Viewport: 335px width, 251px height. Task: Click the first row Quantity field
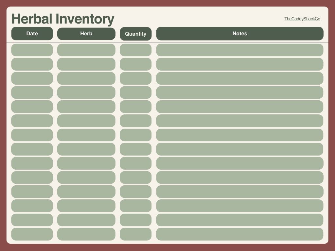point(135,50)
